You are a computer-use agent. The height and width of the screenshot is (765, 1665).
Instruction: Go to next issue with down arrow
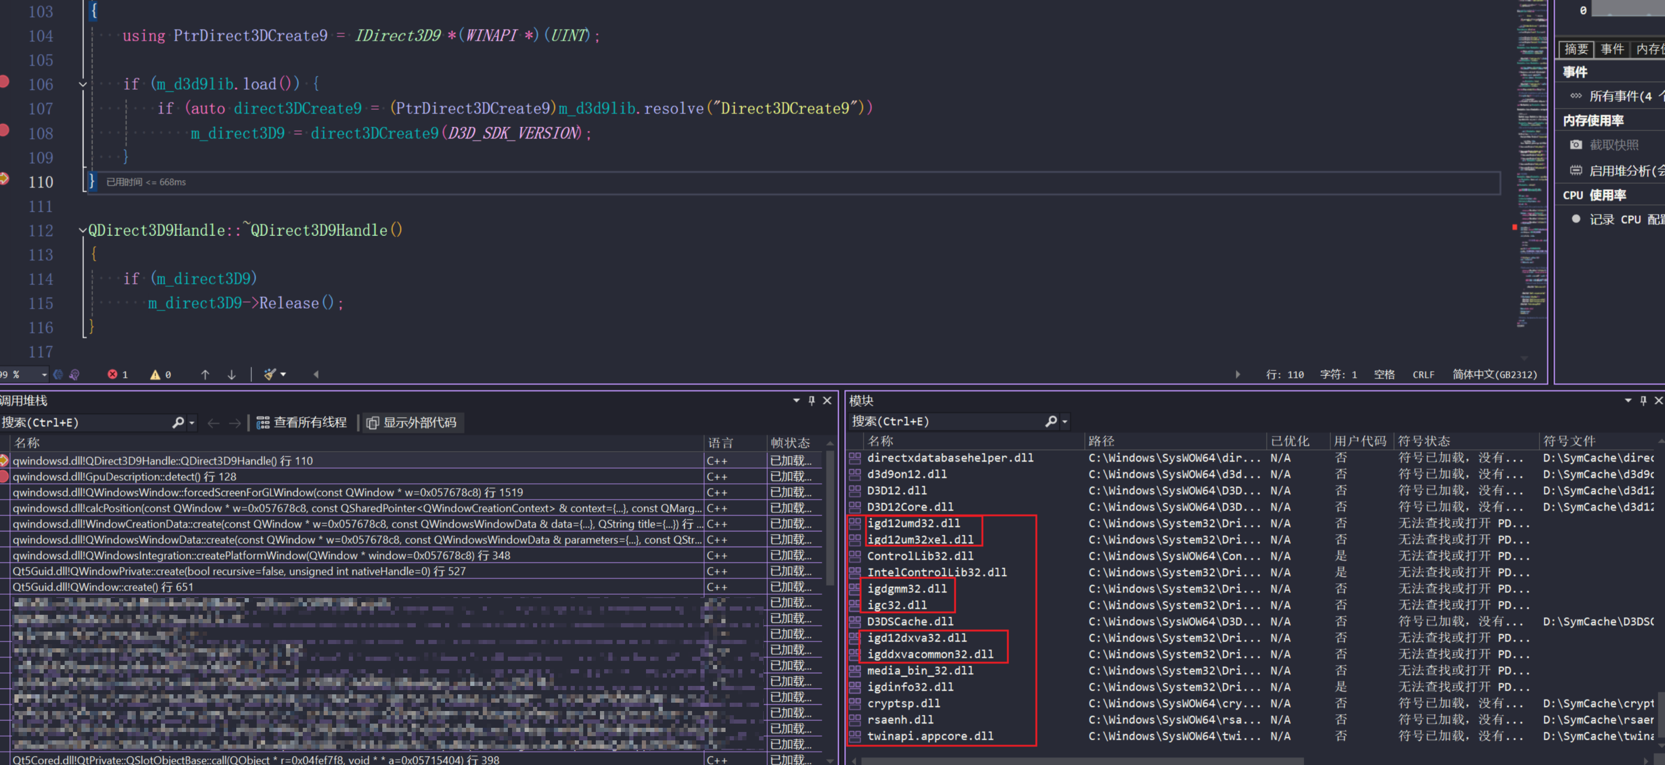coord(232,374)
